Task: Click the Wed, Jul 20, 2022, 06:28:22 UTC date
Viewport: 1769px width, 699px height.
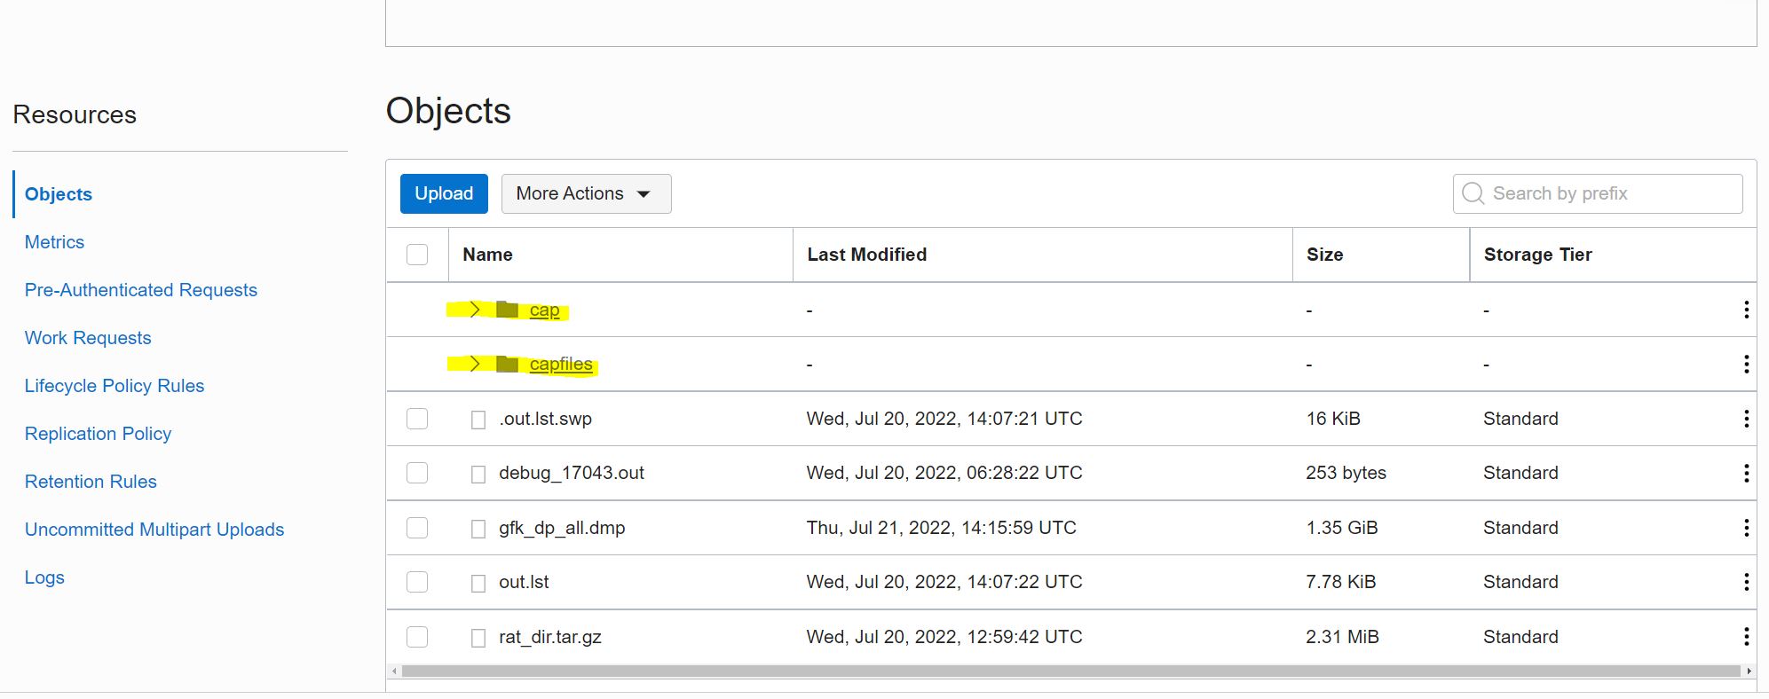Action: tap(944, 473)
